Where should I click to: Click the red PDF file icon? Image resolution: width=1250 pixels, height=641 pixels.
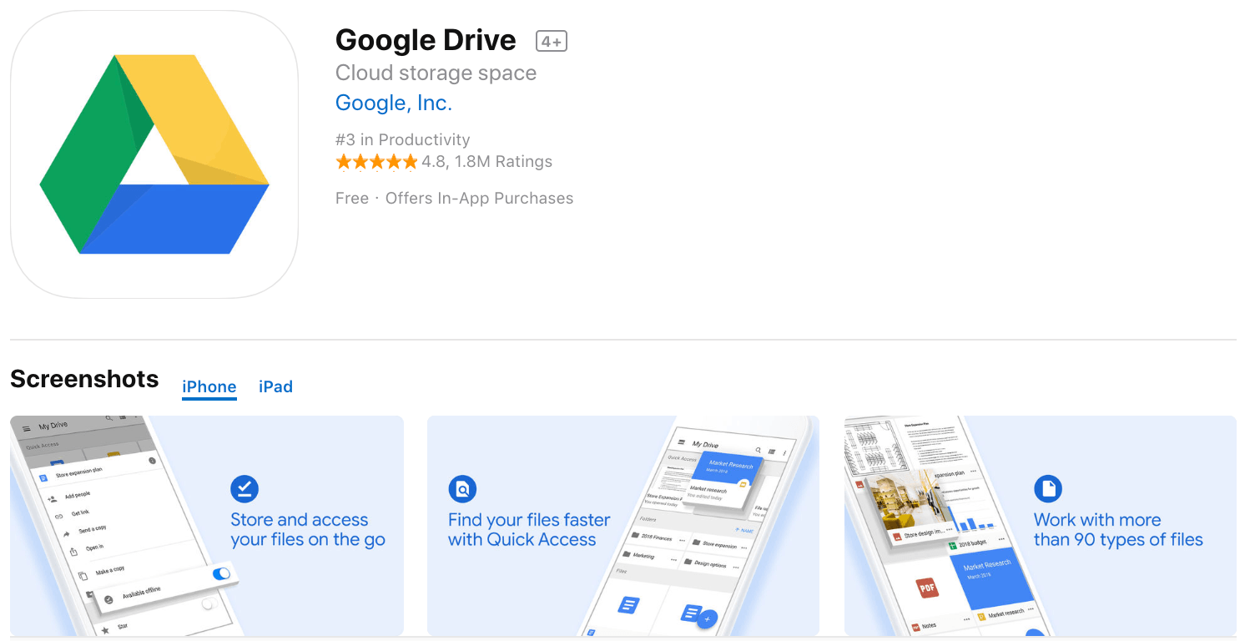coord(927,588)
